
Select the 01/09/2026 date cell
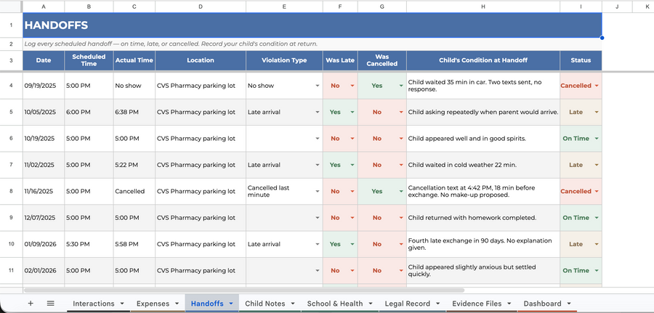tap(44, 244)
